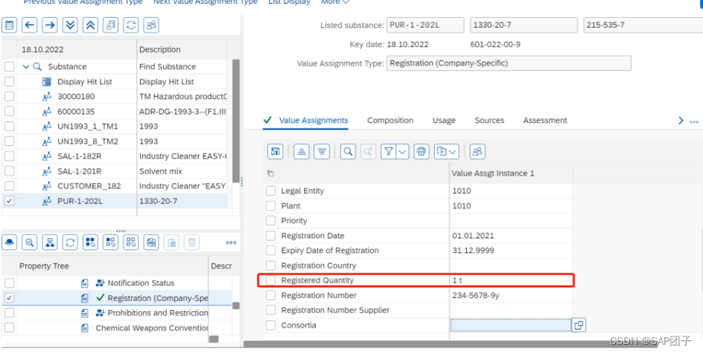The image size is (703, 353).
Task: Switch to the Sources tab
Action: [x=489, y=120]
